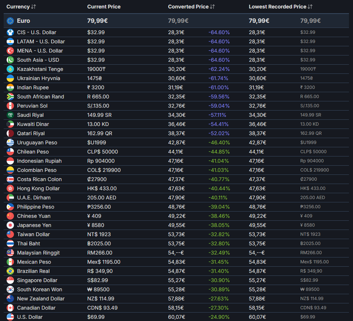
Task: Click the Current Price column header
Action: pos(104,7)
